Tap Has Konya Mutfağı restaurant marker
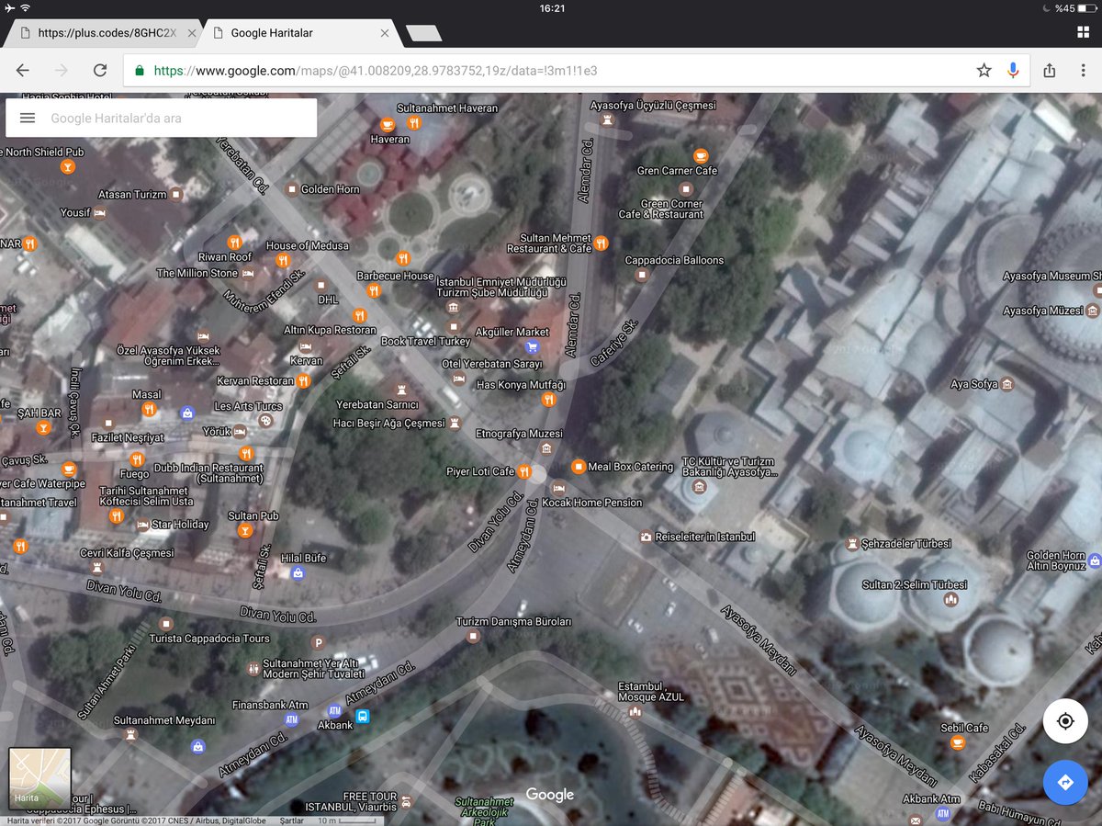 point(548,399)
